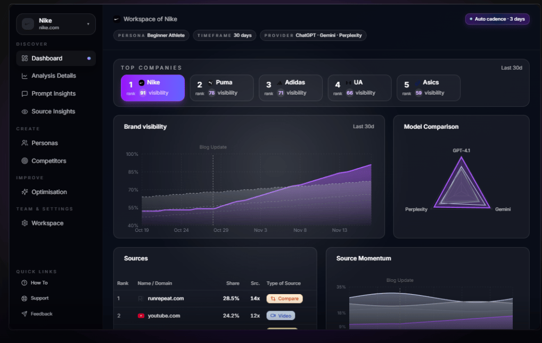Click UA's 66 visibility score badge
The height and width of the screenshot is (343, 542).
pos(349,93)
